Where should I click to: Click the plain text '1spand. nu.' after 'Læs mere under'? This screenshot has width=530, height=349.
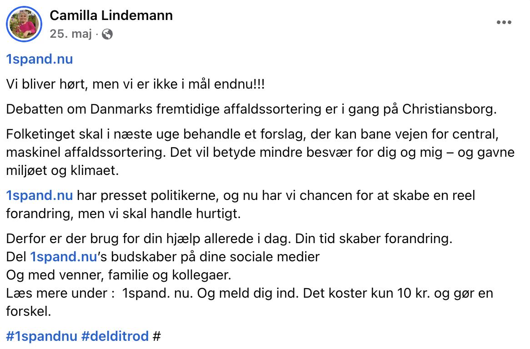point(158,293)
